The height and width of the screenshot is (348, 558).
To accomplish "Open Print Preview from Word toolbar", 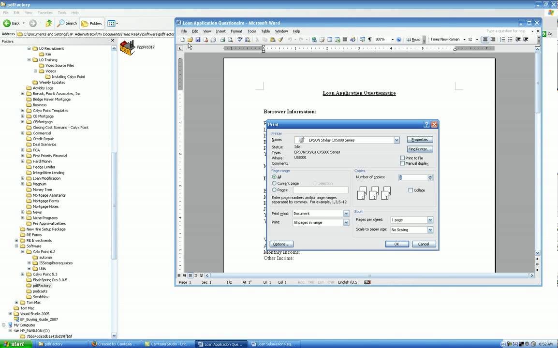I will [x=230, y=40].
